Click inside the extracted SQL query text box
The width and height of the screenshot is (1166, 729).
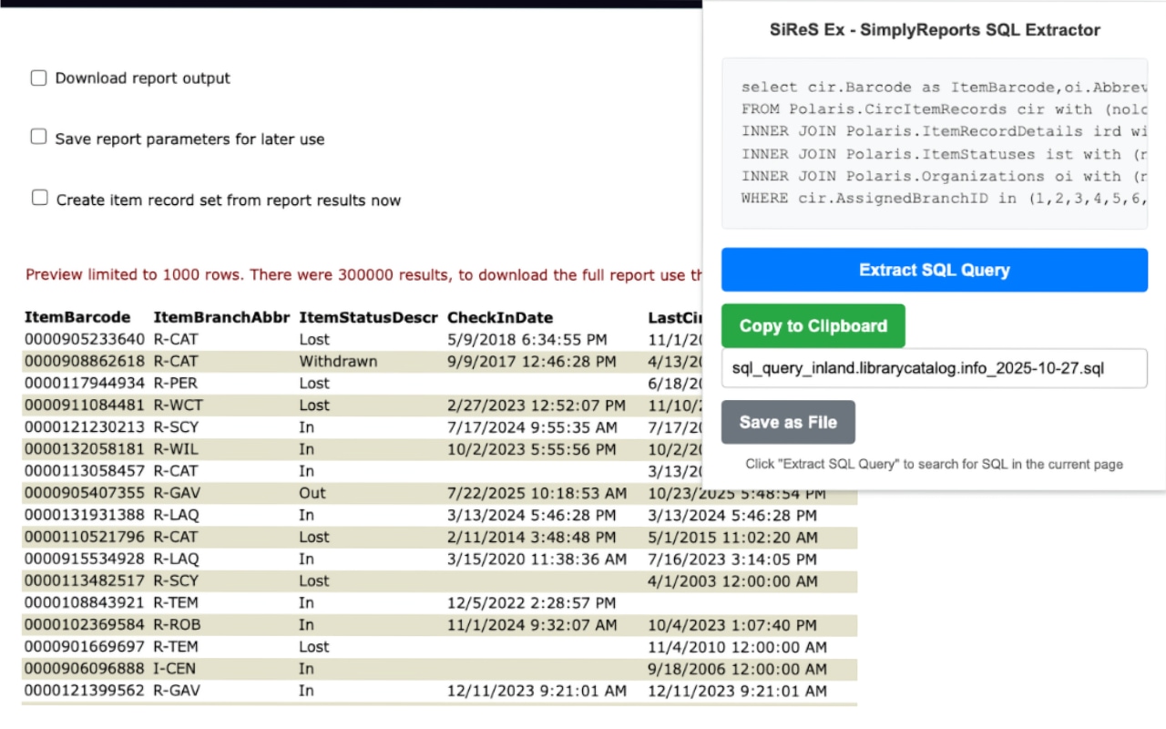934,143
